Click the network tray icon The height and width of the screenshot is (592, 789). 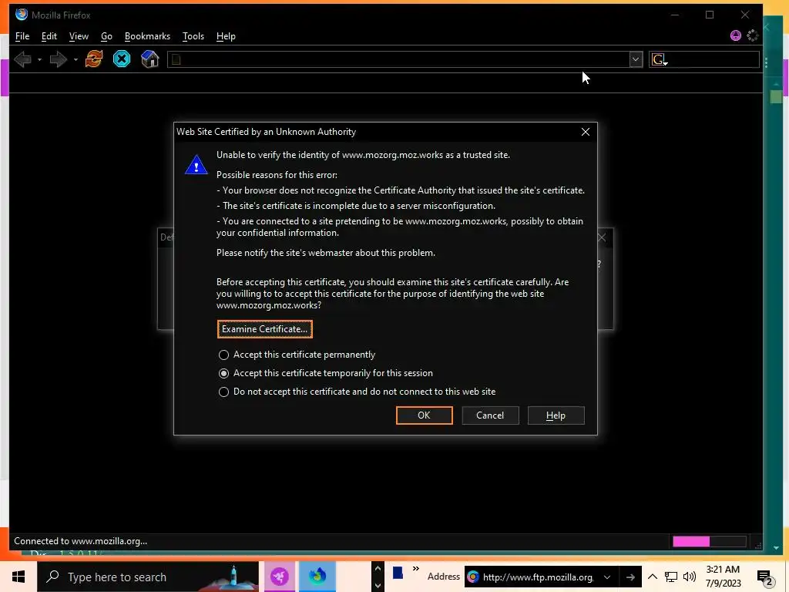click(x=671, y=577)
